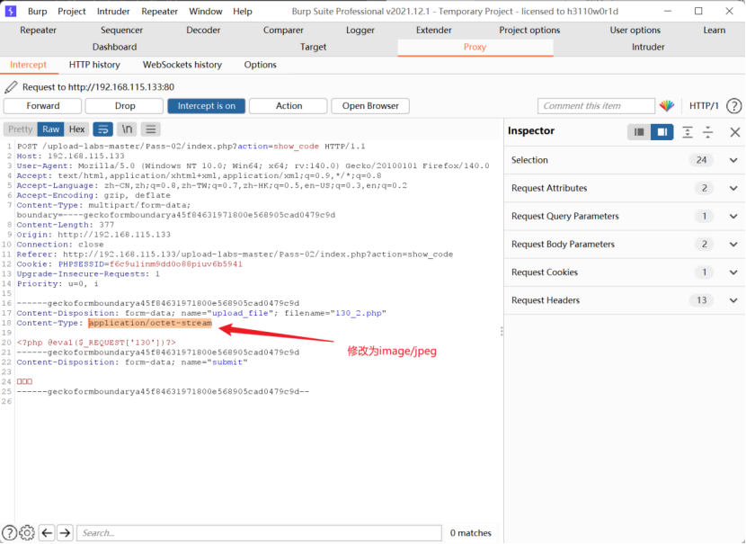Switch Inspector to side panel layout icon

tap(662, 132)
